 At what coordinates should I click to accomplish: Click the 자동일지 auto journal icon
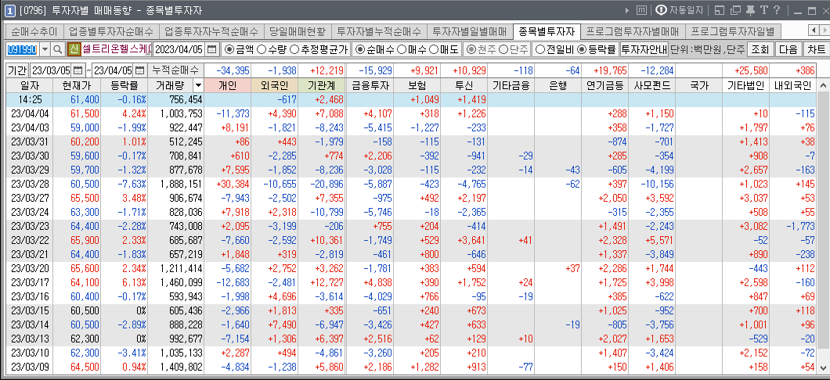[680, 10]
